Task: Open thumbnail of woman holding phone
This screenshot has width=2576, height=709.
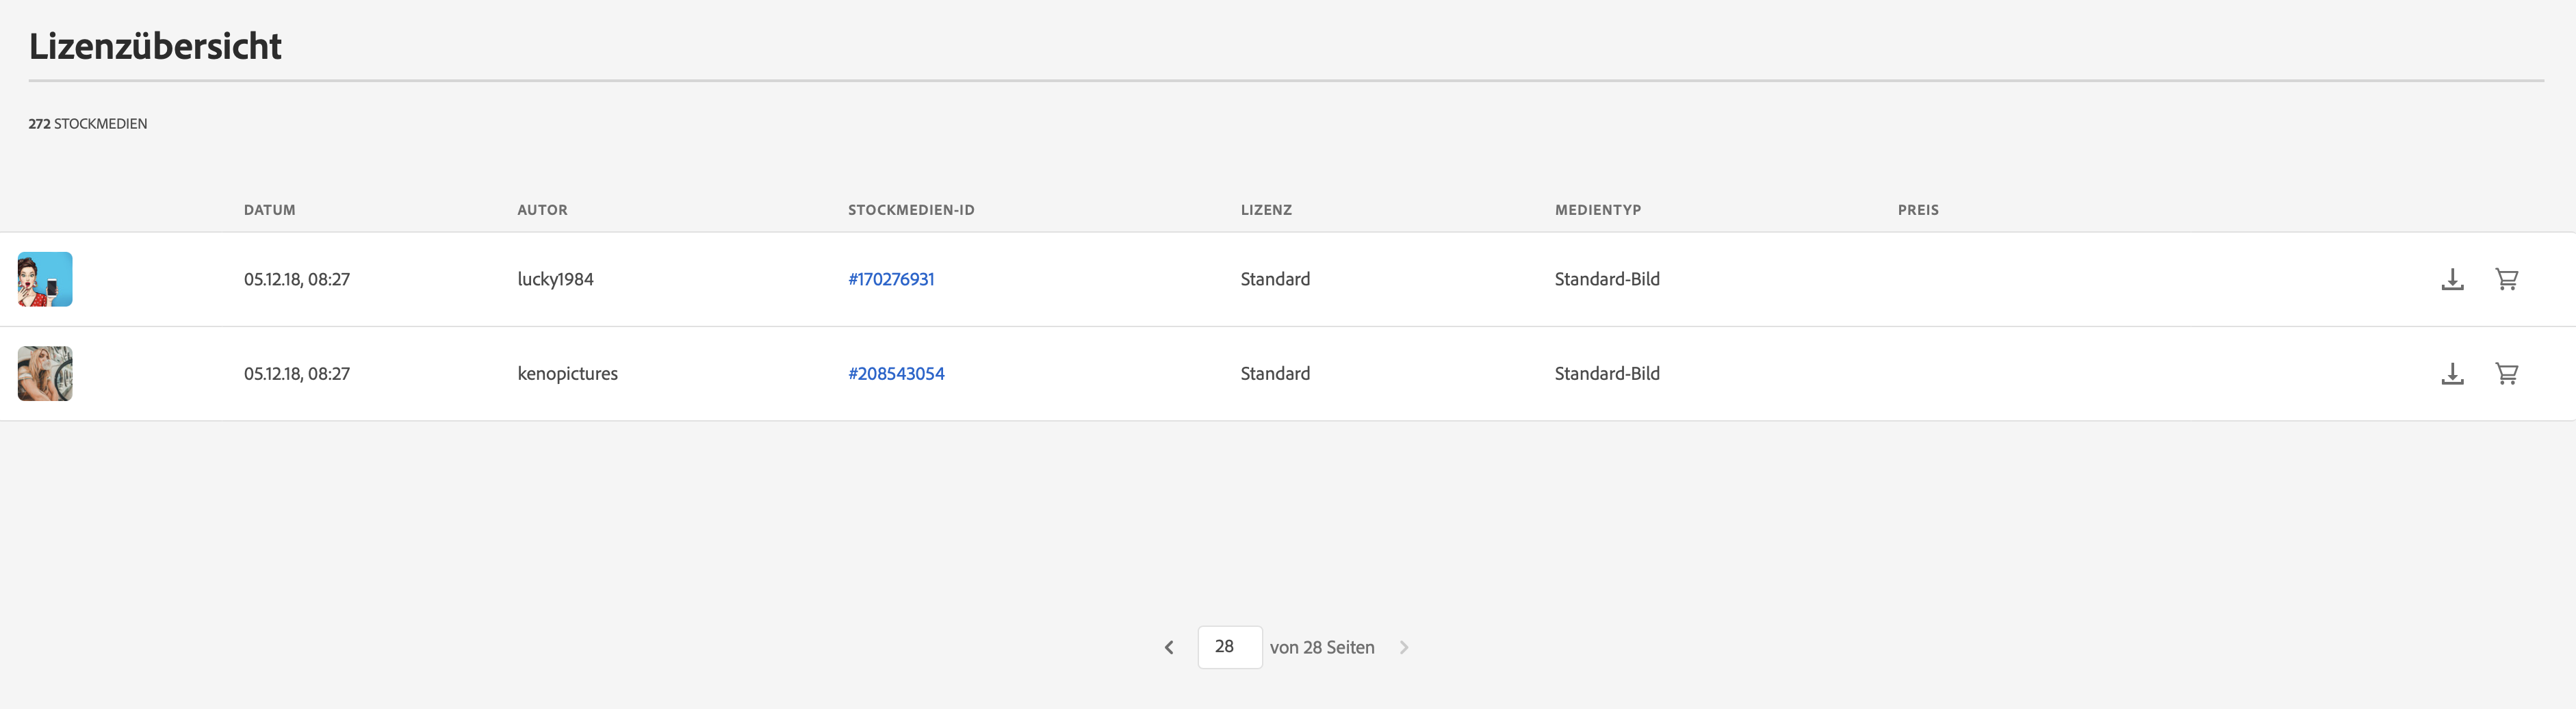Action: point(45,280)
